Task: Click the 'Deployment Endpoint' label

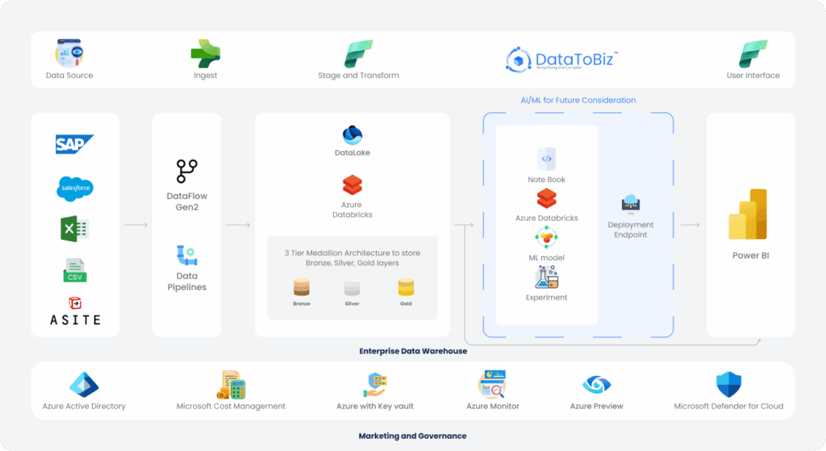Action: [631, 230]
